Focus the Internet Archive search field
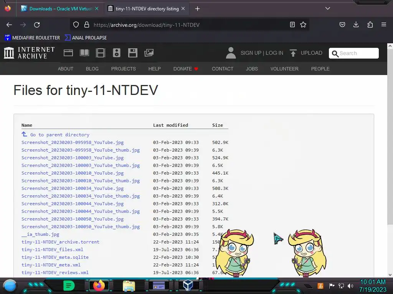393x294 pixels. coord(353,53)
